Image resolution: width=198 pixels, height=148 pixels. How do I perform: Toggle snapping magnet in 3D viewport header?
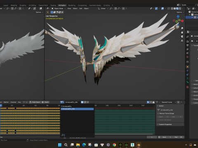click(x=115, y=9)
